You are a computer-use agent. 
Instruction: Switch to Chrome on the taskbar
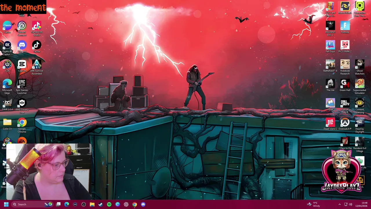pyautogui.click(x=134, y=204)
